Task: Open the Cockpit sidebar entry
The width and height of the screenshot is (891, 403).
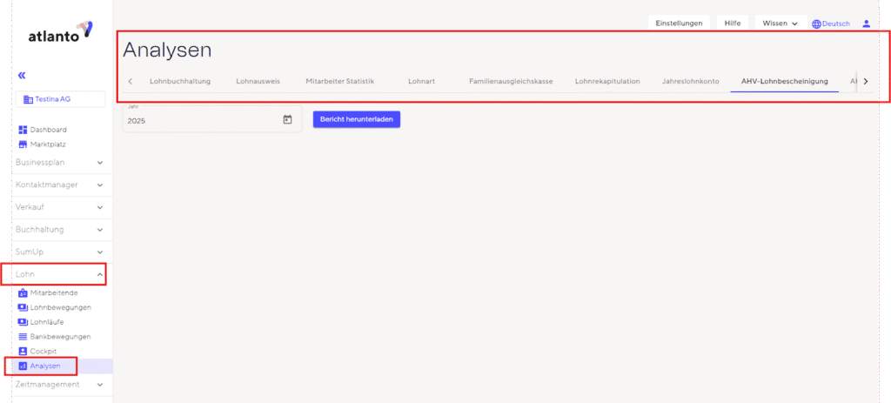Action: [43, 351]
